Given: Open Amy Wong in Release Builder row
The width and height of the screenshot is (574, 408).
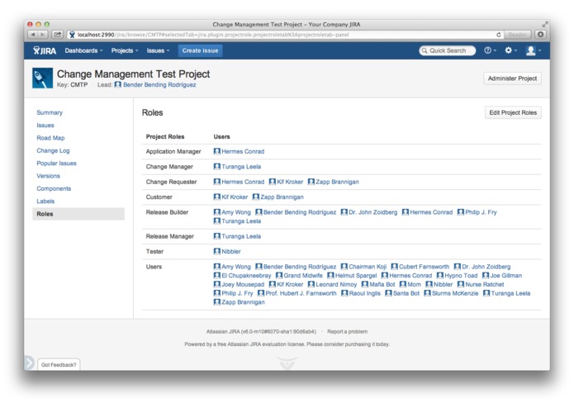Looking at the screenshot, I should click(236, 212).
